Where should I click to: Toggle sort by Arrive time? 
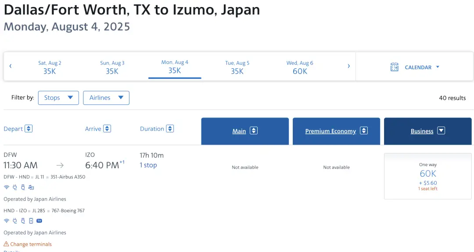107,129
